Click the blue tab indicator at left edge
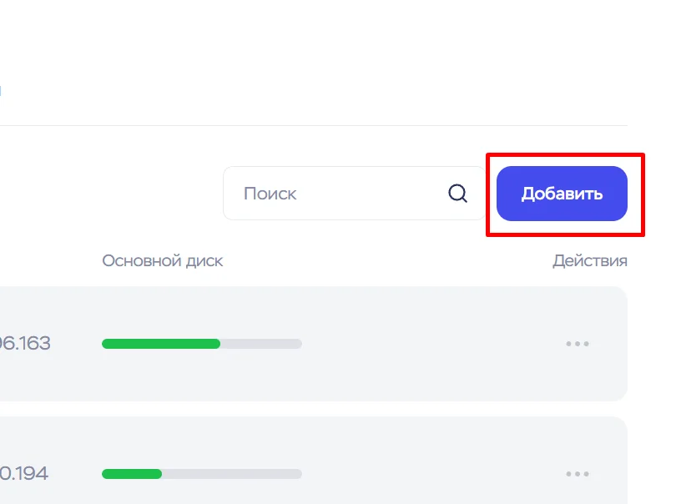The image size is (676, 504). (1, 88)
